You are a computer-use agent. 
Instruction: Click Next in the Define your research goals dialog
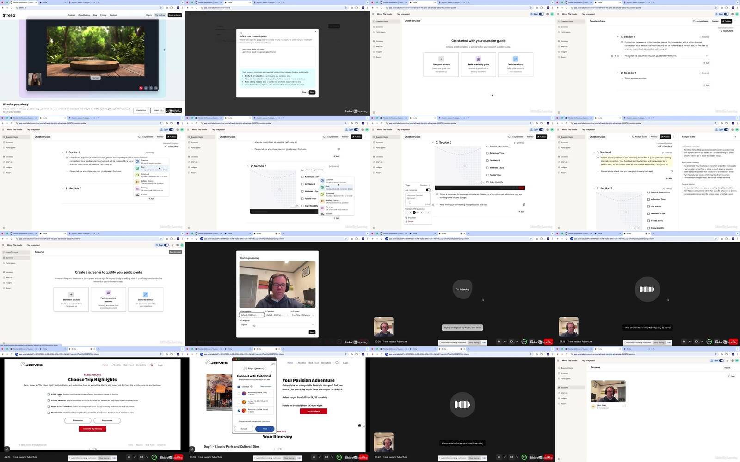(x=312, y=92)
